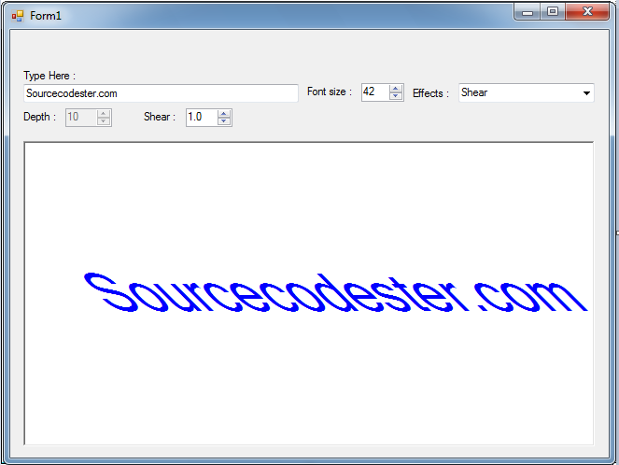Click the Form1 application icon in title bar
The width and height of the screenshot is (619, 465).
coord(18,16)
